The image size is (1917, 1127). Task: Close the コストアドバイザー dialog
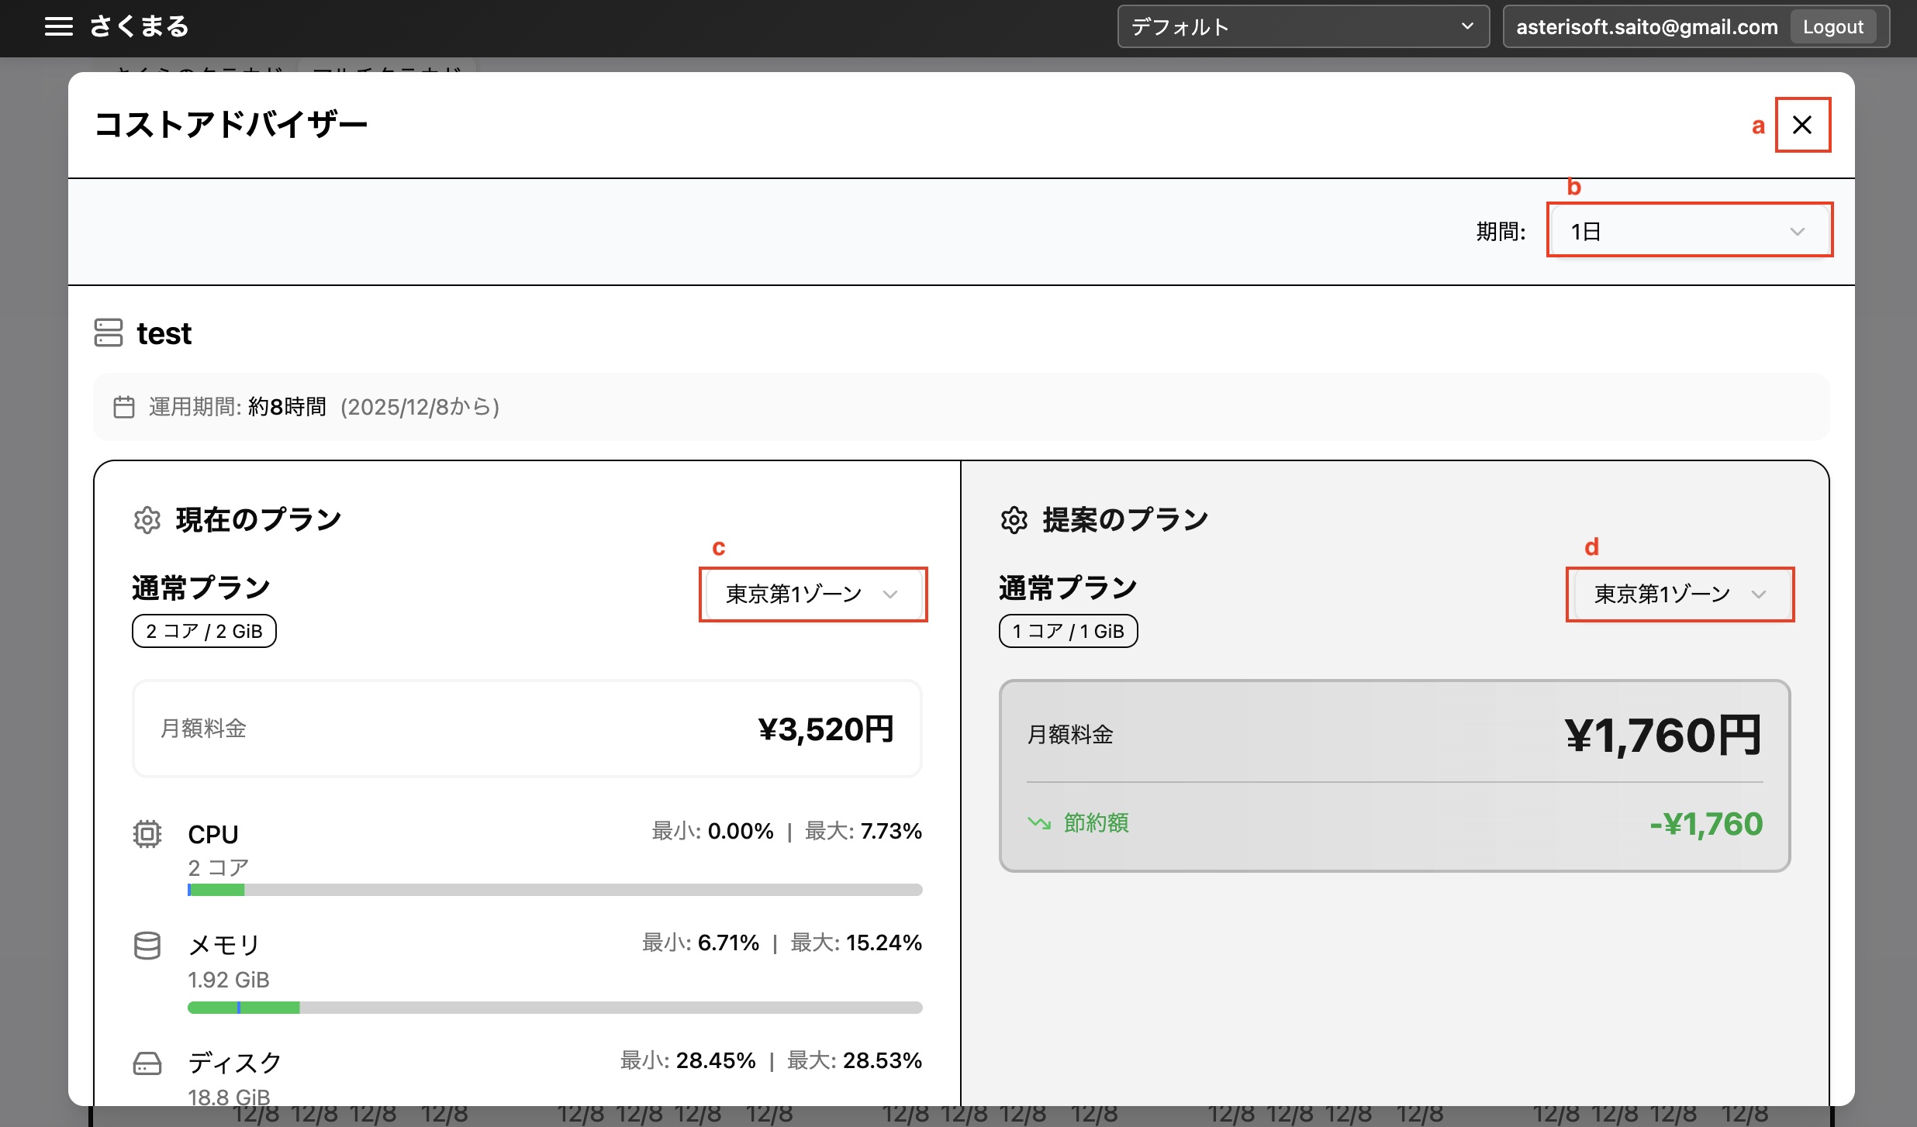[1802, 125]
